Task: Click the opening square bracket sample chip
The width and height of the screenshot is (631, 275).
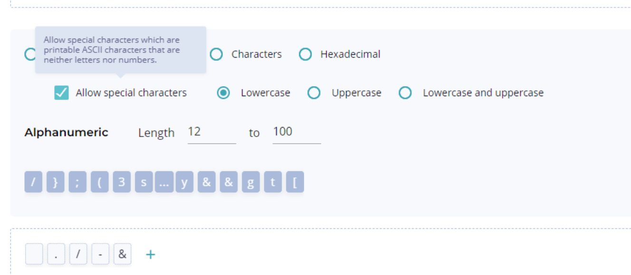Action: click(295, 183)
